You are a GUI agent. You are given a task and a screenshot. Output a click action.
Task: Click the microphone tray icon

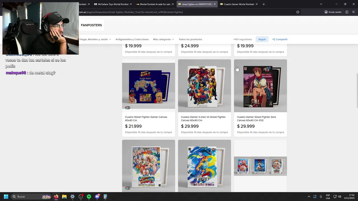321,197
